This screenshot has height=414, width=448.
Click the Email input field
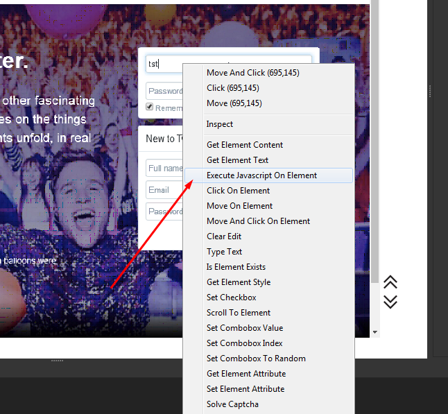(x=164, y=190)
